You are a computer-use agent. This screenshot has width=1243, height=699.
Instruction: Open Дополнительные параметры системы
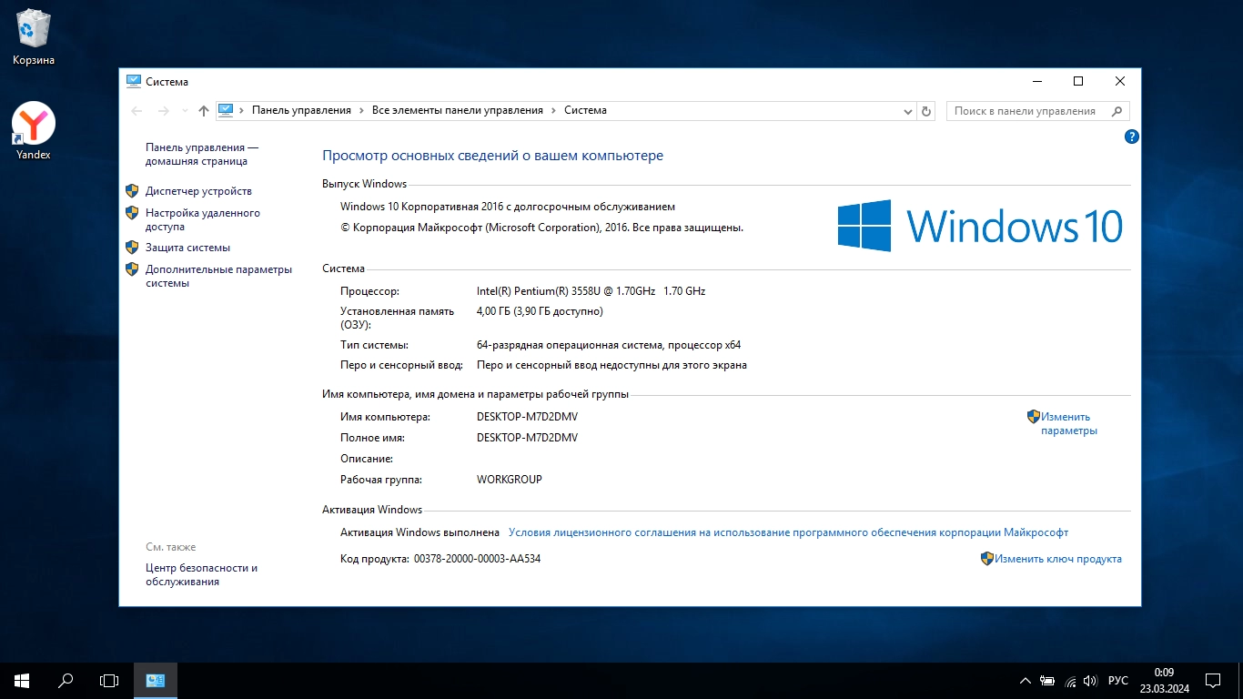218,276
